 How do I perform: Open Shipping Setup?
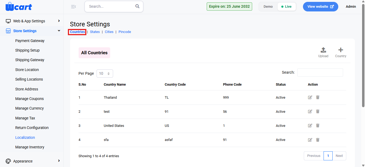(x=27, y=50)
